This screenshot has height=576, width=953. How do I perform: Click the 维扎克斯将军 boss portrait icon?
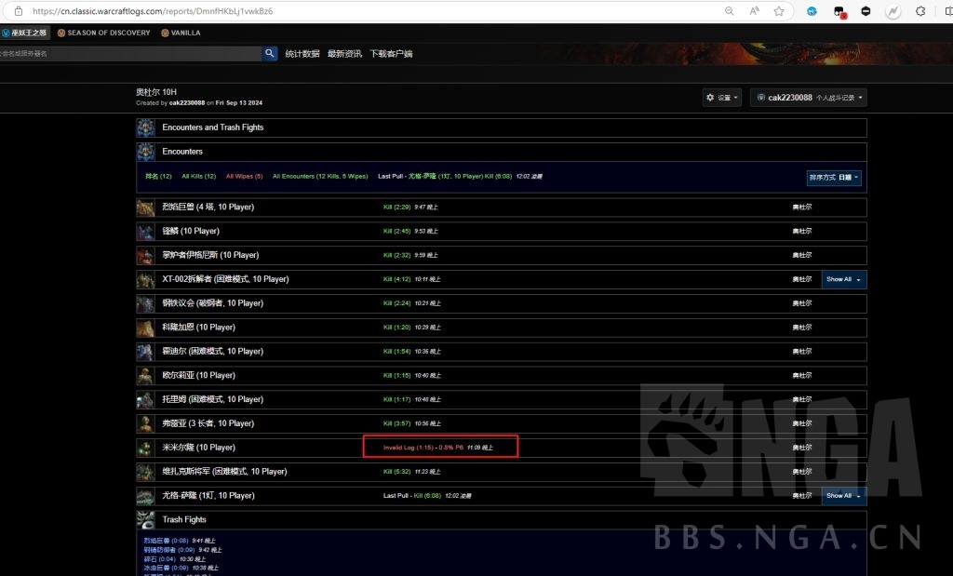(145, 472)
